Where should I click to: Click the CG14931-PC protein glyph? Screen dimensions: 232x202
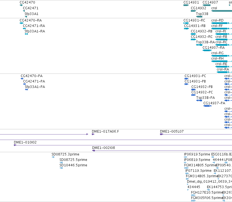pyautogui.click(x=186, y=79)
